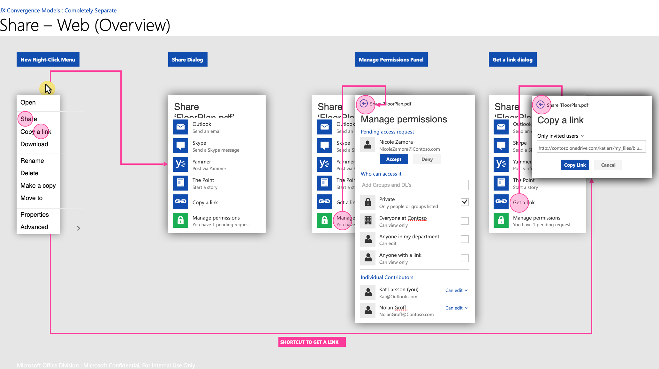Uncheck the Private checkbox
This screenshot has width=659, height=369.
(x=465, y=202)
